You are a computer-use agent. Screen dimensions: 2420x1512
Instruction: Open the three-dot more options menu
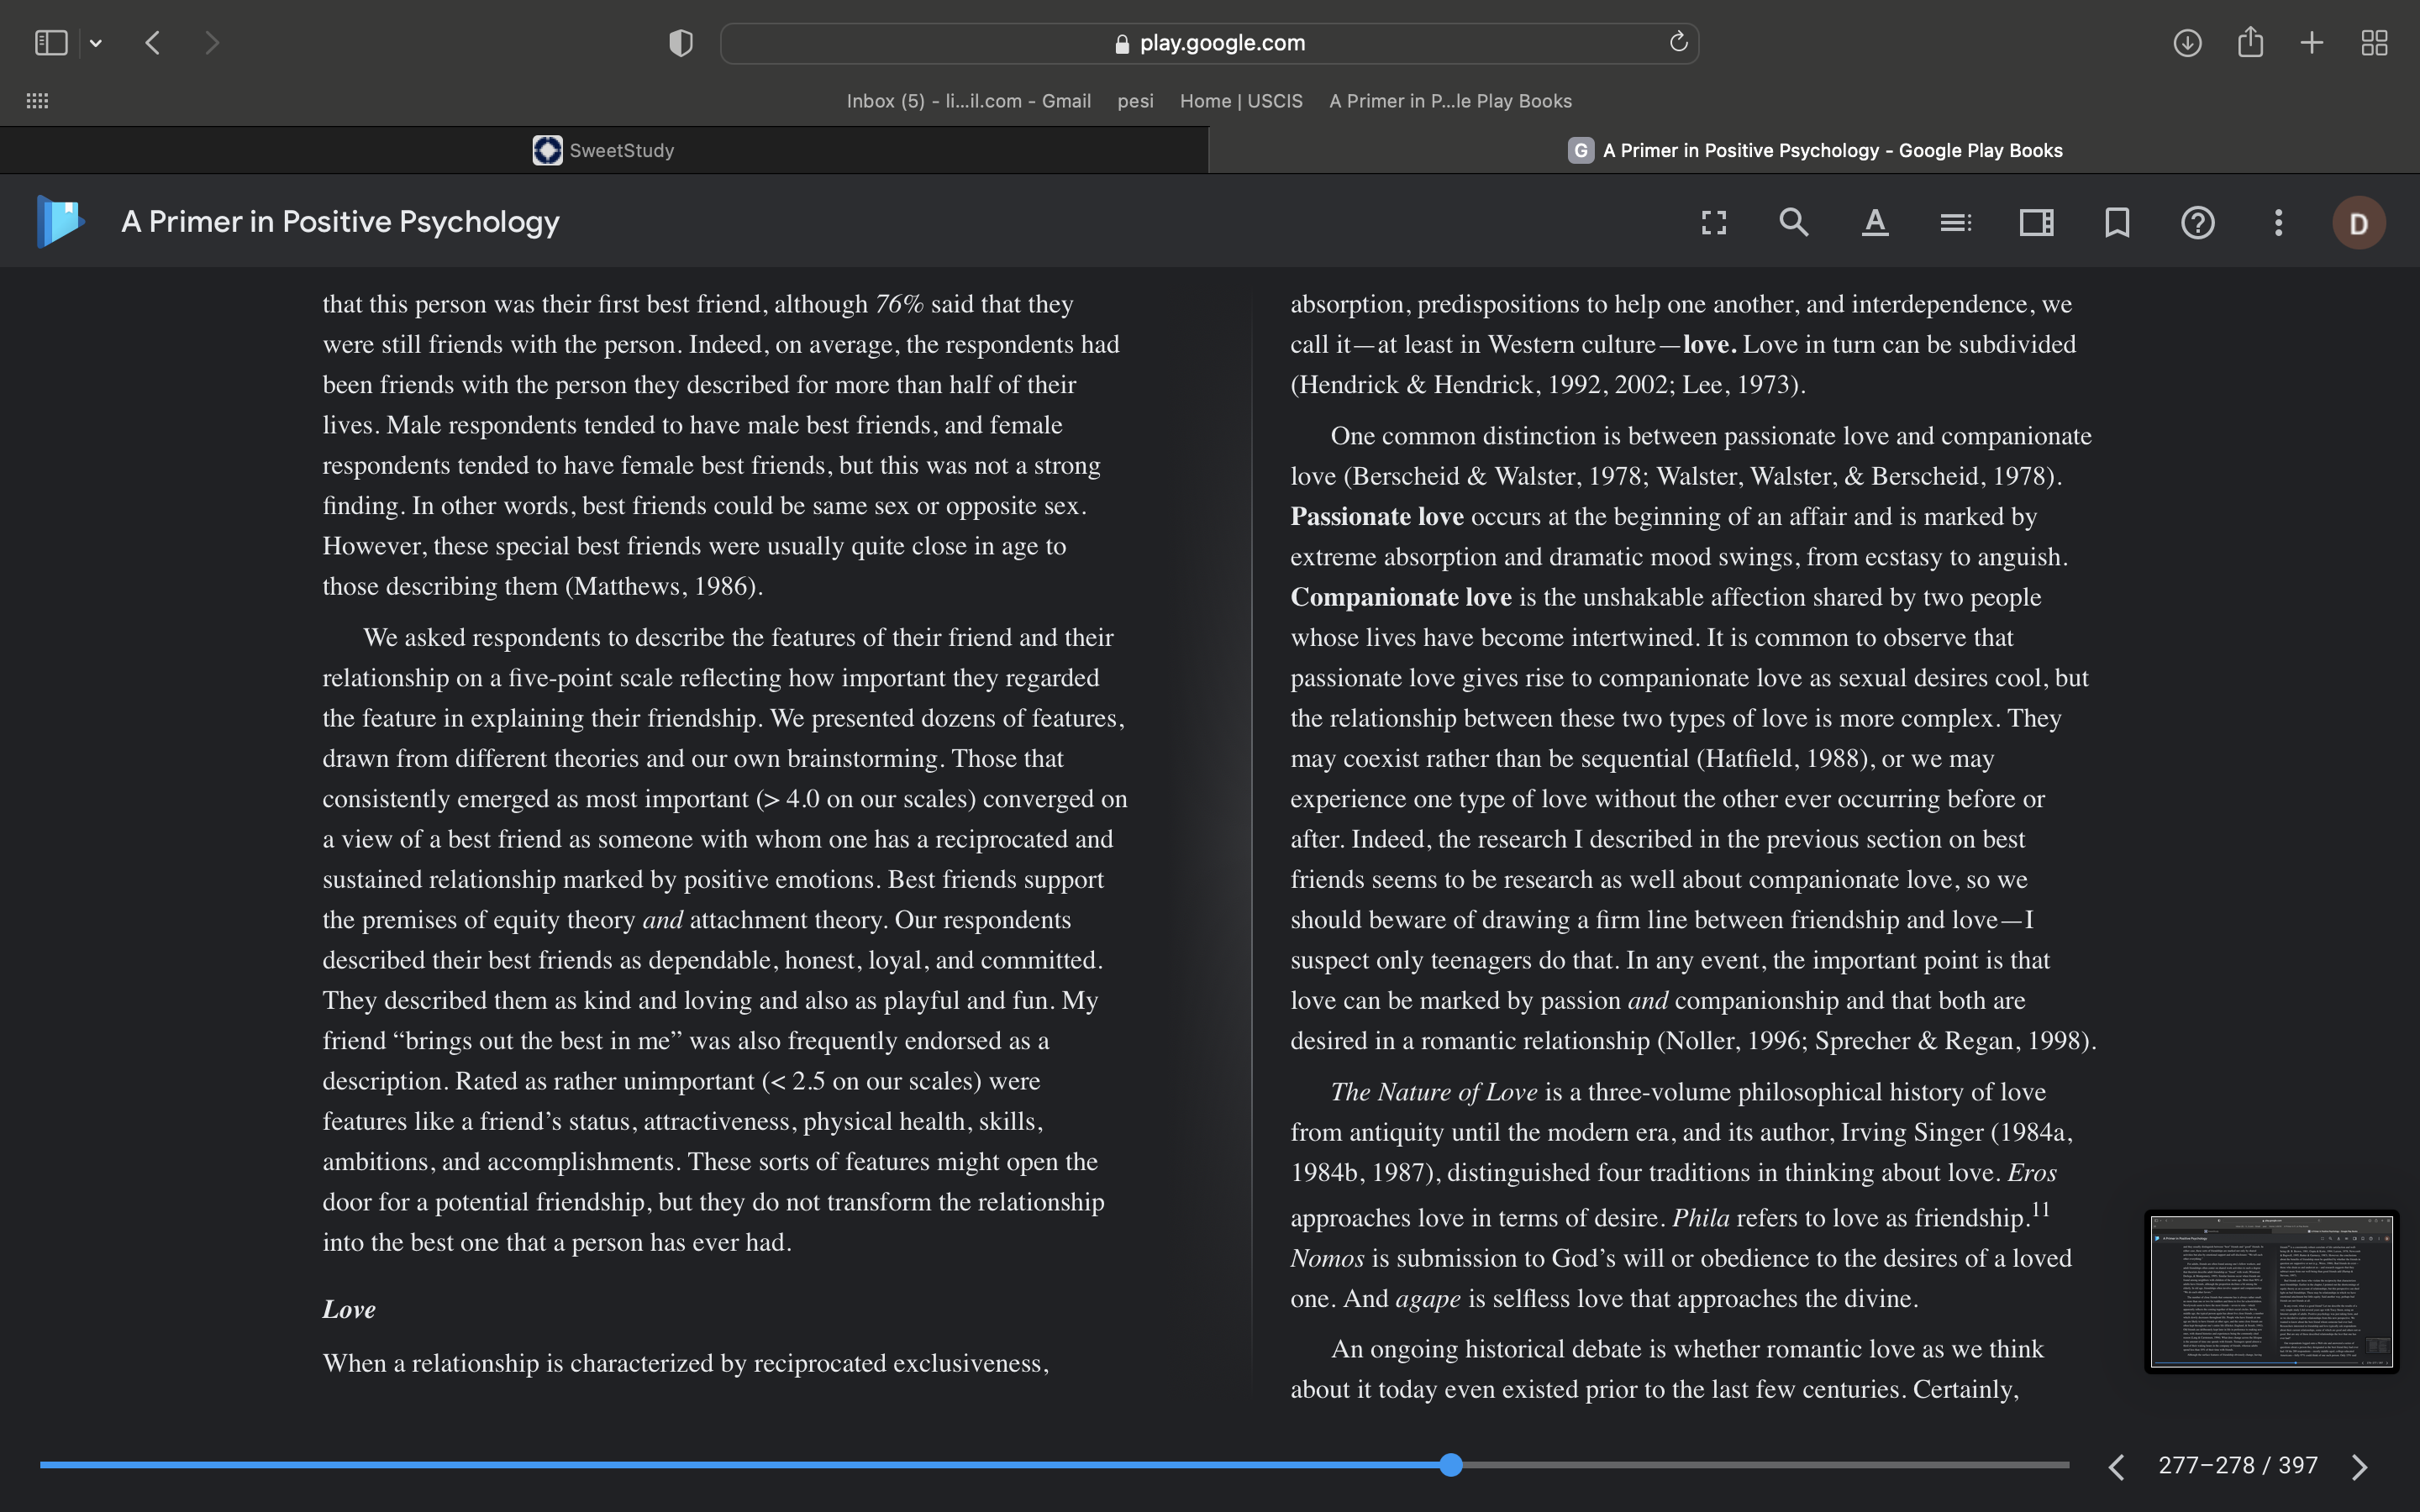[2278, 222]
